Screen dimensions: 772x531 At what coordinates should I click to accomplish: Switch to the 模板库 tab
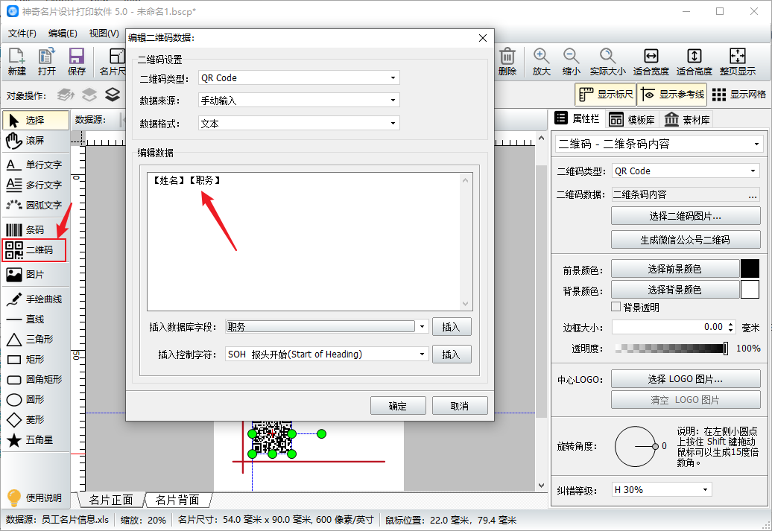[x=632, y=120]
